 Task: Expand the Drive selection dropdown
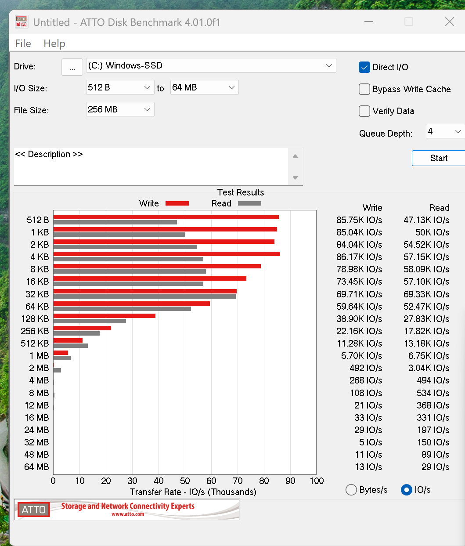(x=329, y=65)
